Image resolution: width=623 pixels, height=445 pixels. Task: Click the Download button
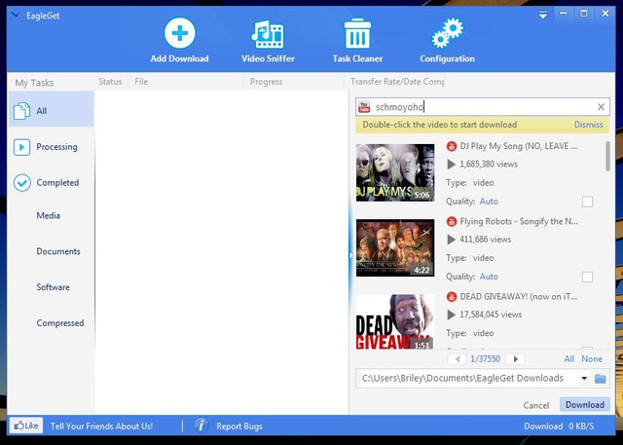[584, 404]
